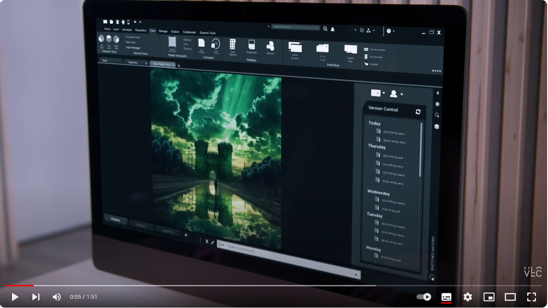The image size is (548, 308).
Task: Click the Viewport Configuration icon
Action: pyautogui.click(x=172, y=42)
